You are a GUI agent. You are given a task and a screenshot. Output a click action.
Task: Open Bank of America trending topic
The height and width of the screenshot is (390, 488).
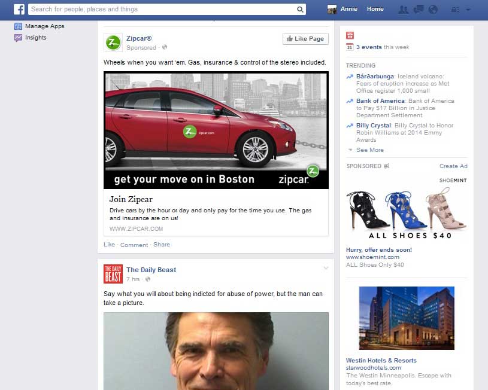point(380,101)
